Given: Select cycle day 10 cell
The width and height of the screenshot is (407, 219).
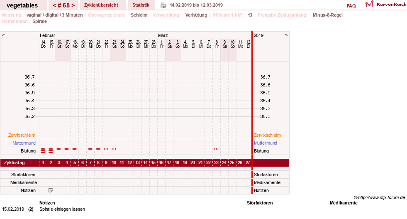Looking at the screenshot, I should pyautogui.click(x=114, y=162).
